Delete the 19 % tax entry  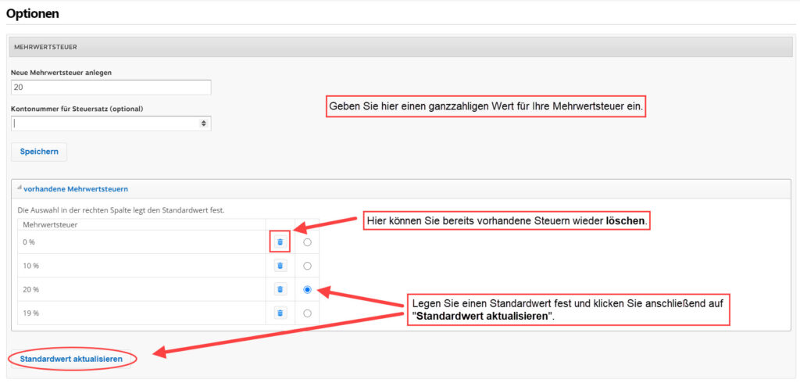[x=280, y=313]
